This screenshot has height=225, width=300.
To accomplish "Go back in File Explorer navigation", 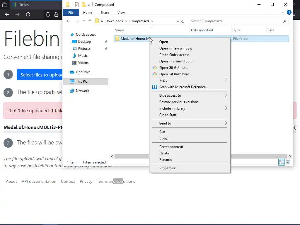I will point(68,21).
